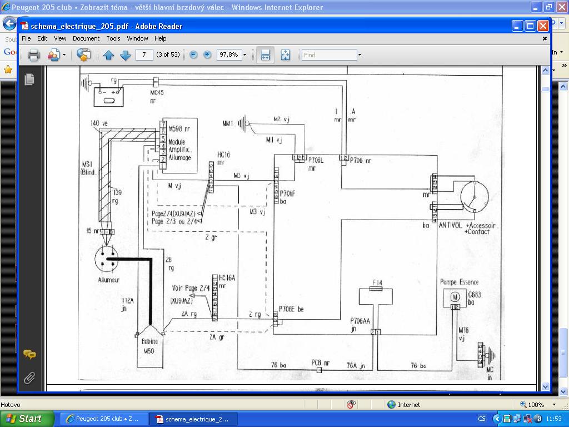Image resolution: width=569 pixels, height=427 pixels.
Task: Click the page number input field
Action: tap(144, 54)
